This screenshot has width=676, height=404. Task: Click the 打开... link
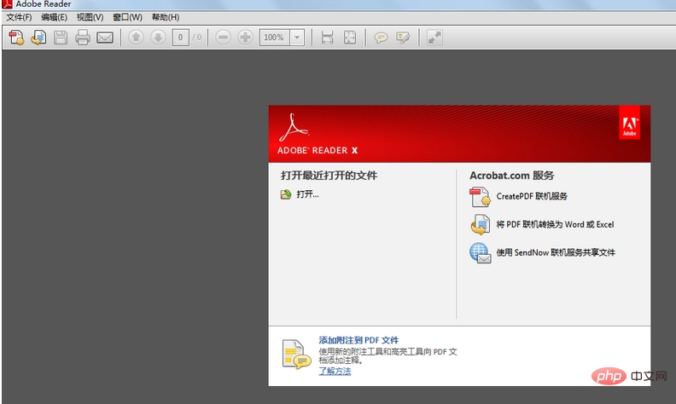tap(308, 194)
